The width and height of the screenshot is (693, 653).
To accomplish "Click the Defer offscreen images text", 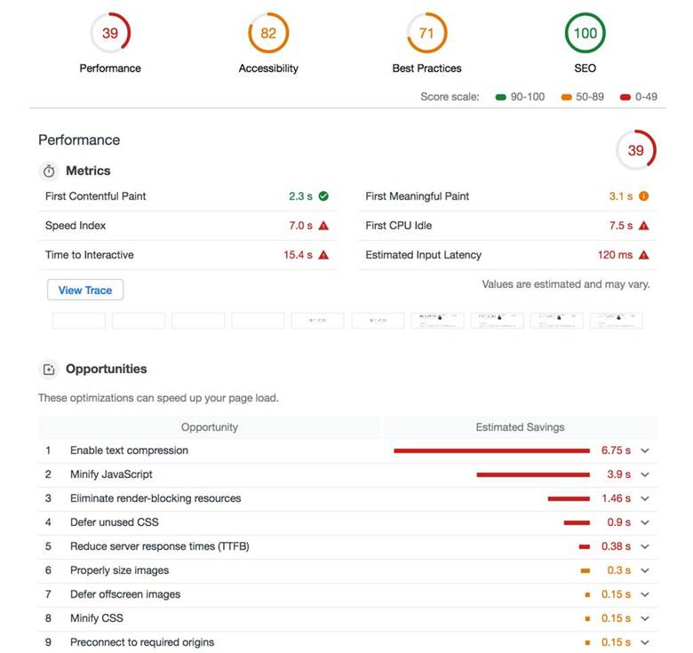I will [x=125, y=594].
